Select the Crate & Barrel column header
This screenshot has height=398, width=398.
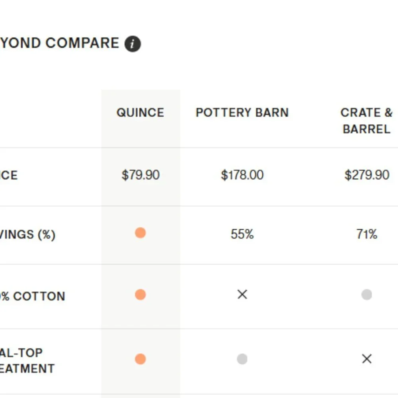click(367, 121)
